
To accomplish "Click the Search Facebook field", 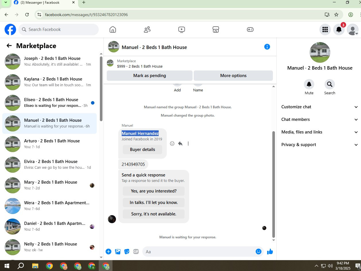I will [x=59, y=30].
